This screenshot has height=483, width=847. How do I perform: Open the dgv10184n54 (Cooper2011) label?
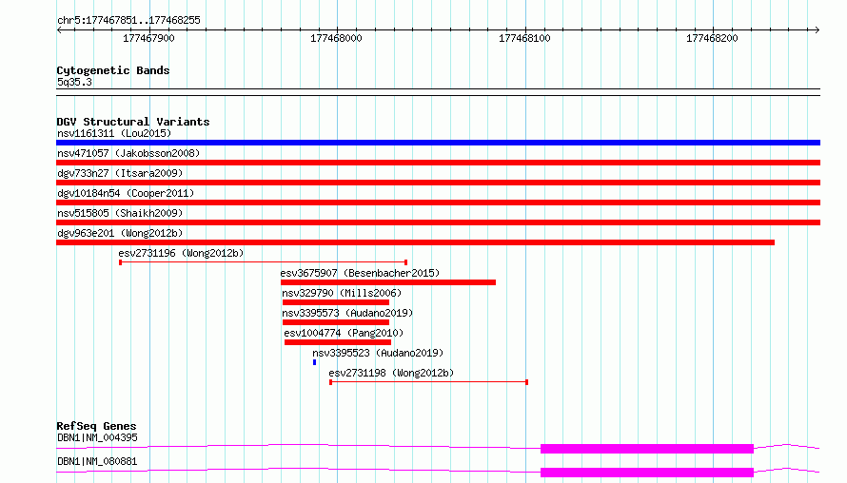click(x=126, y=193)
